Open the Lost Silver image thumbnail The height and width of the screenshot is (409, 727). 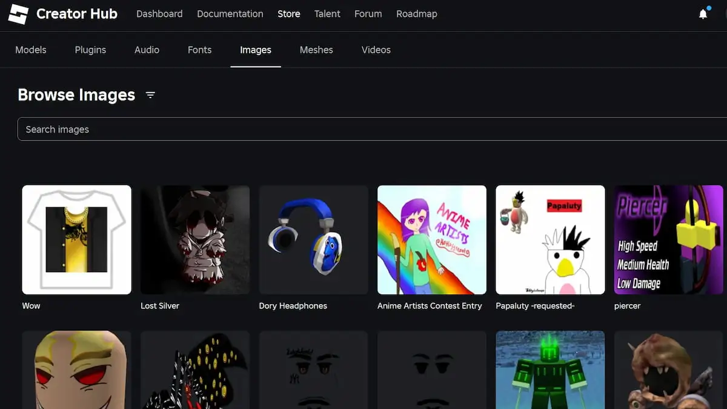(195, 239)
